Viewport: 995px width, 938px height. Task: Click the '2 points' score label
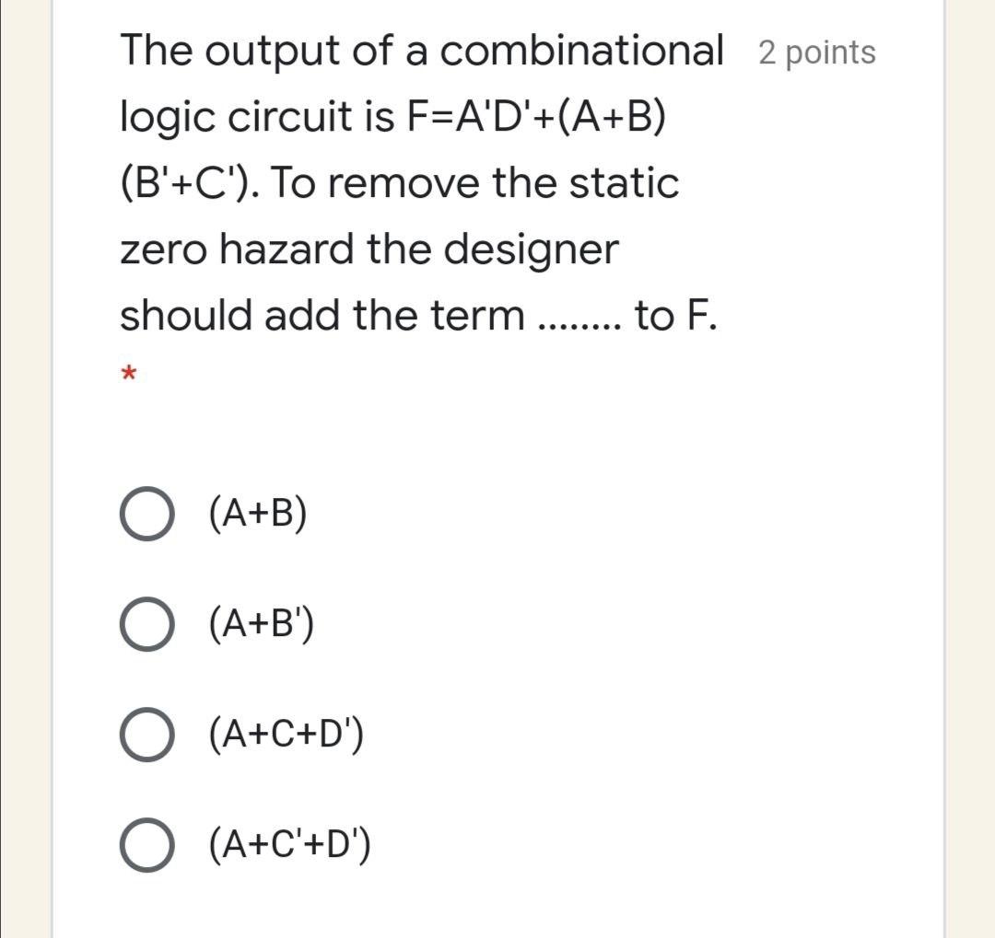click(815, 53)
